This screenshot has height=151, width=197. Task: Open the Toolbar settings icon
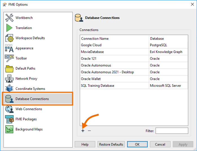[9, 58]
